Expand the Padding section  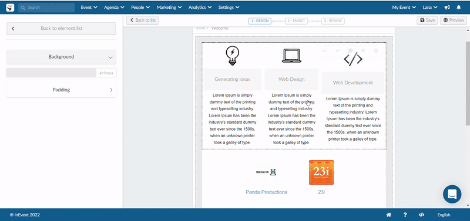pyautogui.click(x=61, y=90)
